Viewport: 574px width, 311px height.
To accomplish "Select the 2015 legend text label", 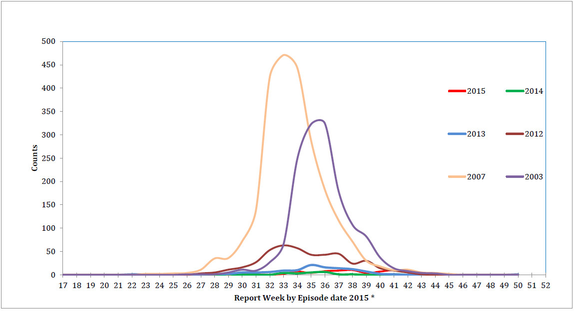I will [476, 91].
